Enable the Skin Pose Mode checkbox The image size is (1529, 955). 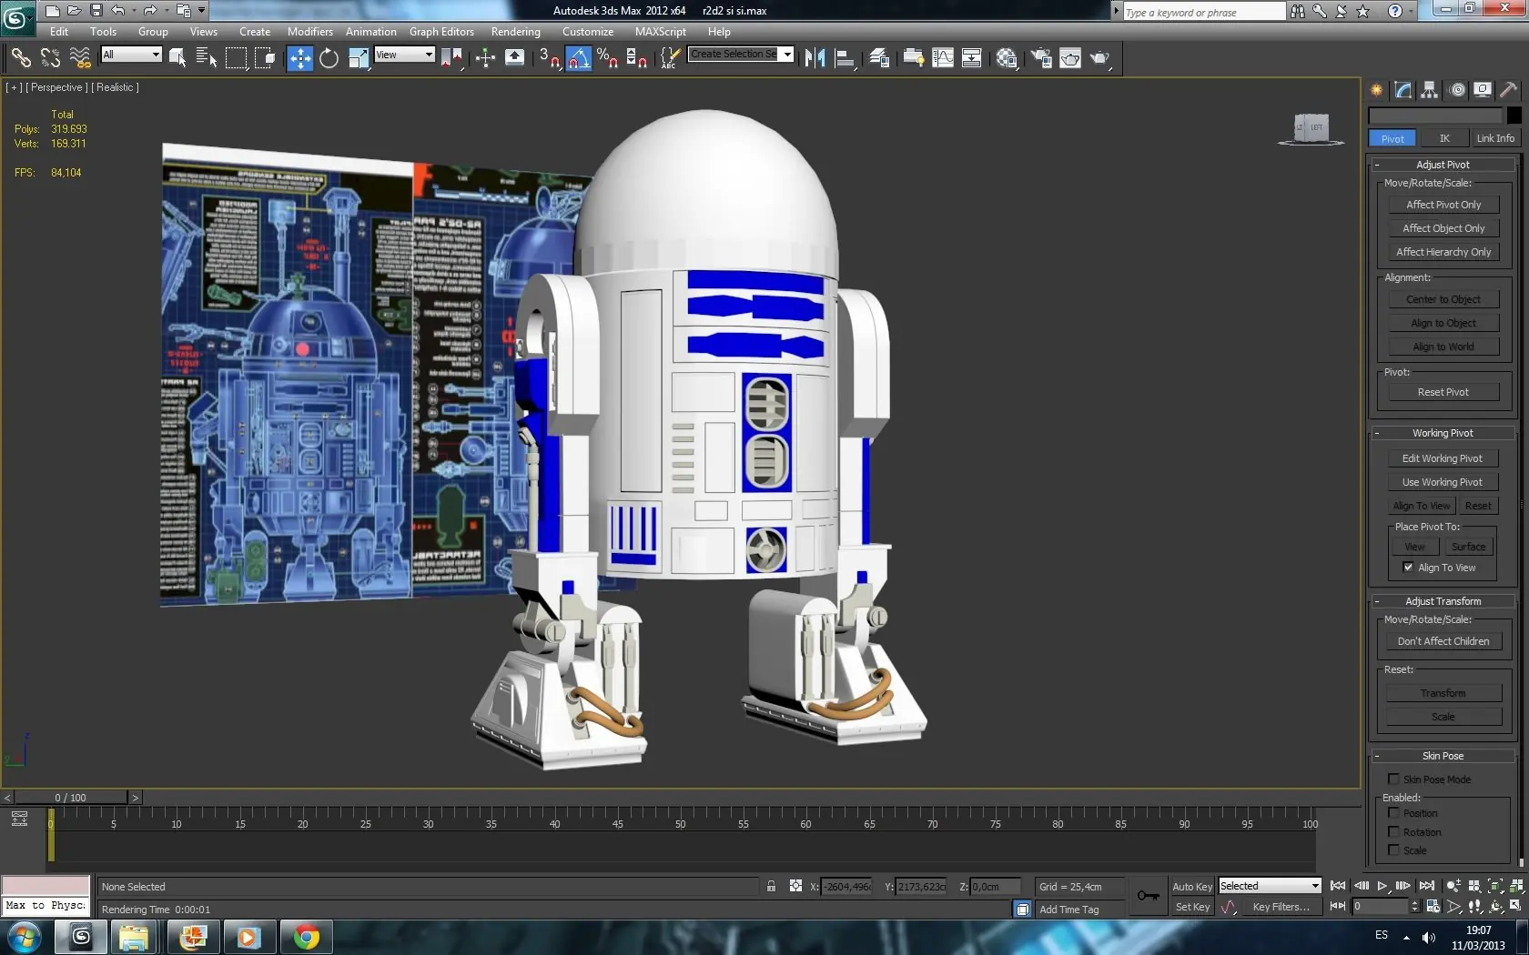tap(1393, 779)
